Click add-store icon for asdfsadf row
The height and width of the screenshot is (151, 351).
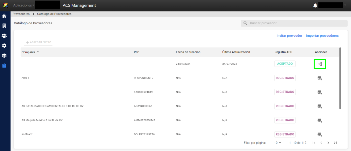click(320, 134)
